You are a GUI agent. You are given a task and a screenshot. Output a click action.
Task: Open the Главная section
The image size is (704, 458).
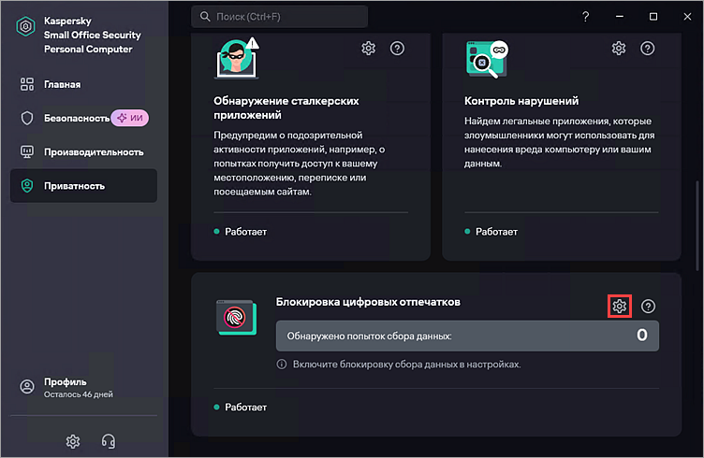pos(83,84)
